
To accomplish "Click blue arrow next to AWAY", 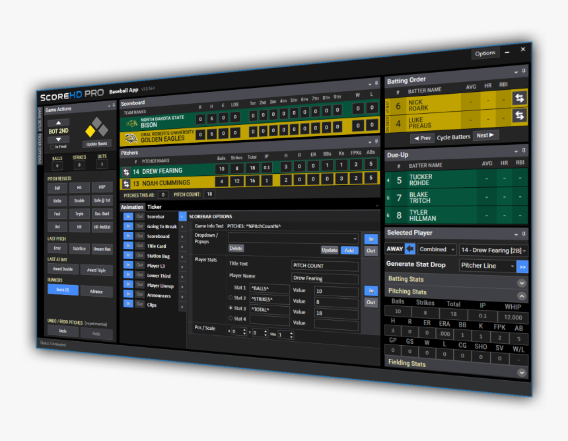I will coord(410,249).
